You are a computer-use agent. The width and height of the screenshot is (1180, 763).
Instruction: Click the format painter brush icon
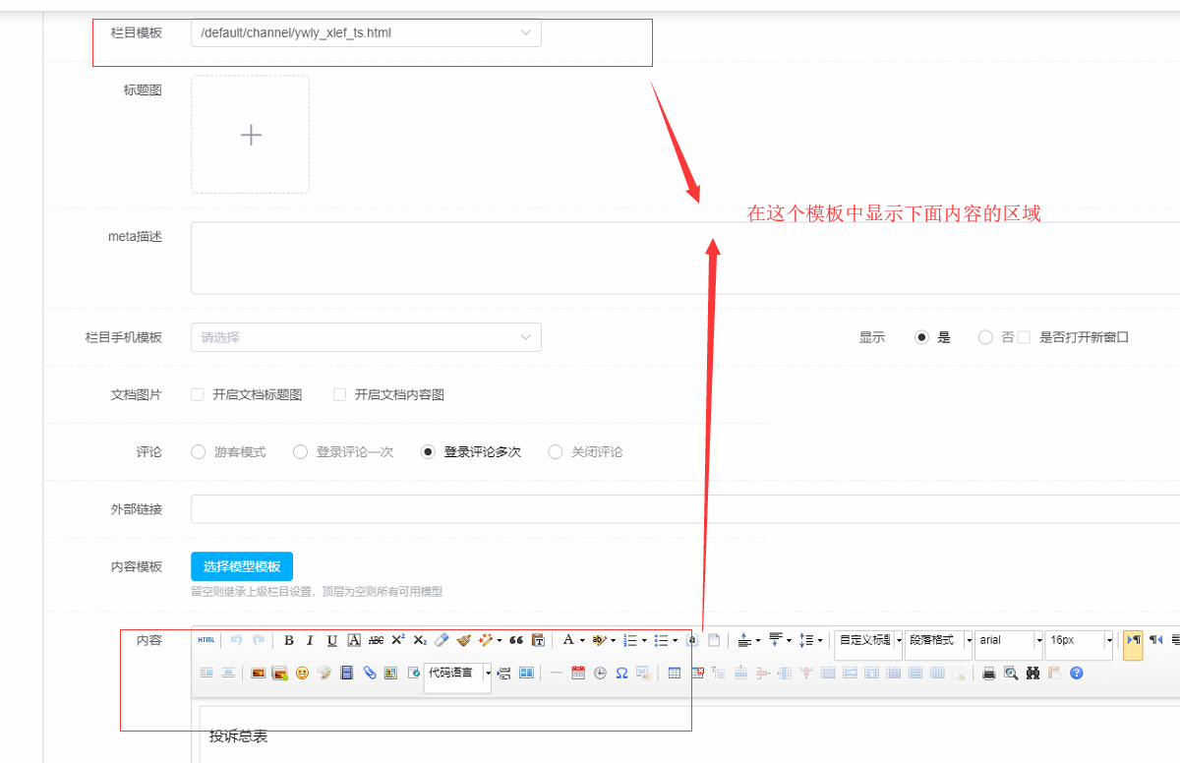463,640
